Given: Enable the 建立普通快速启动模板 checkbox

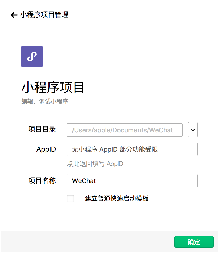Looking at the screenshot, I should click(x=70, y=199).
